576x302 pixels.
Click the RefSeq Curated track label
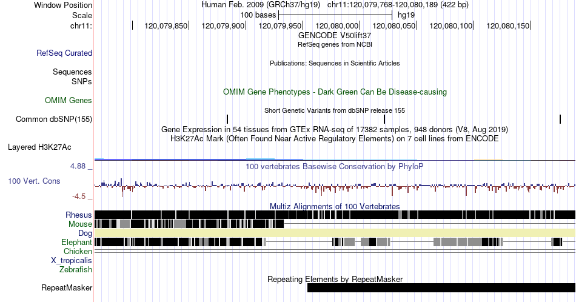point(64,53)
